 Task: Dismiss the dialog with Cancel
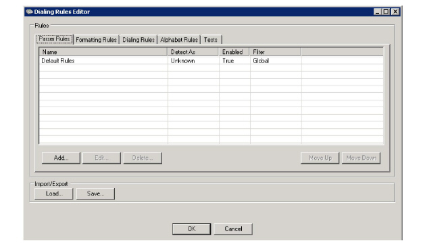[233, 229]
